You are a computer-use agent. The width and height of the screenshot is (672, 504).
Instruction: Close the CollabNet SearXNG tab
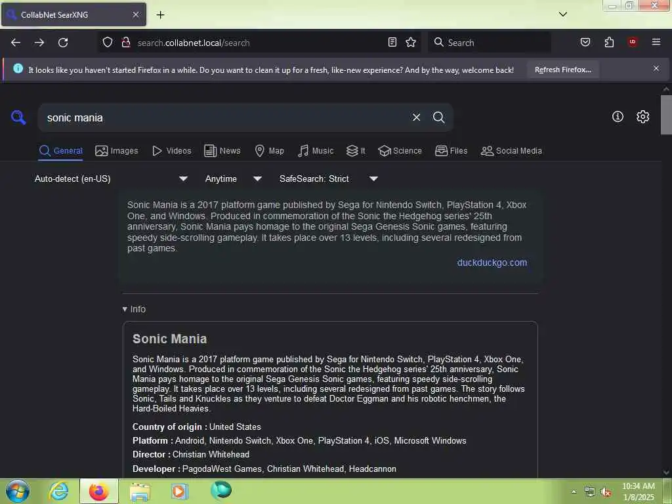[x=136, y=14]
